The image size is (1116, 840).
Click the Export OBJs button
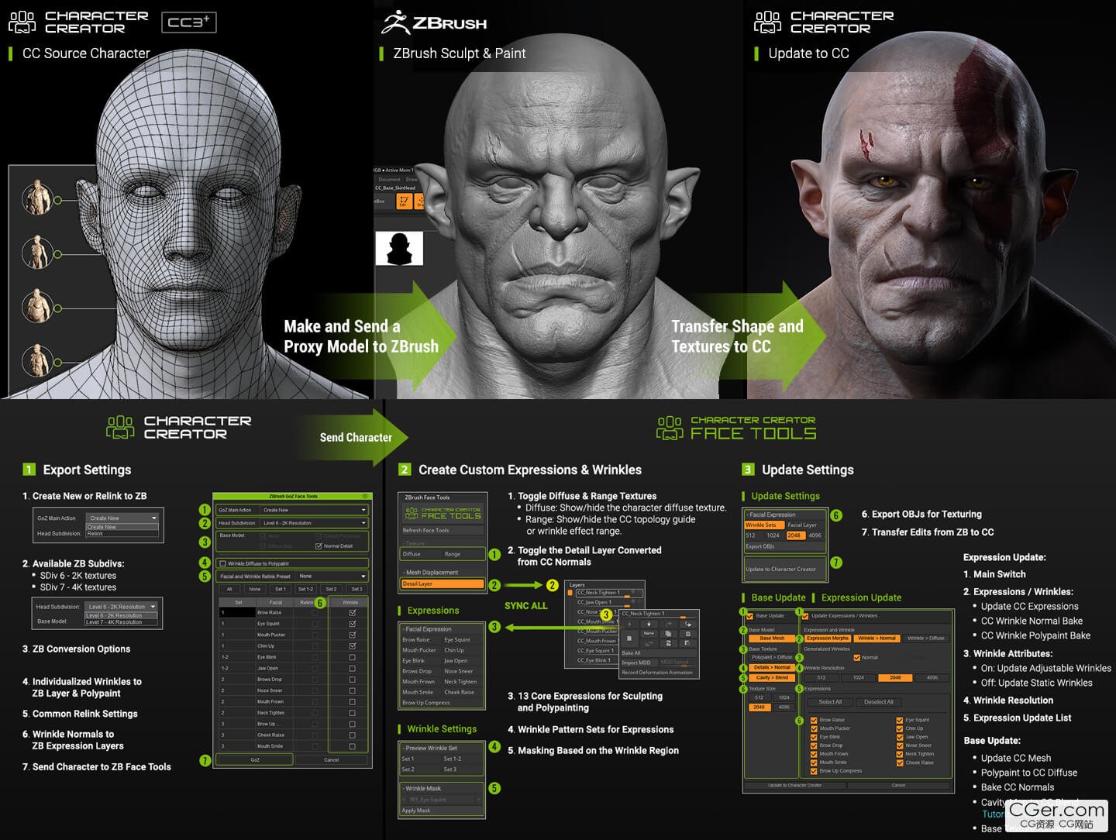click(785, 546)
